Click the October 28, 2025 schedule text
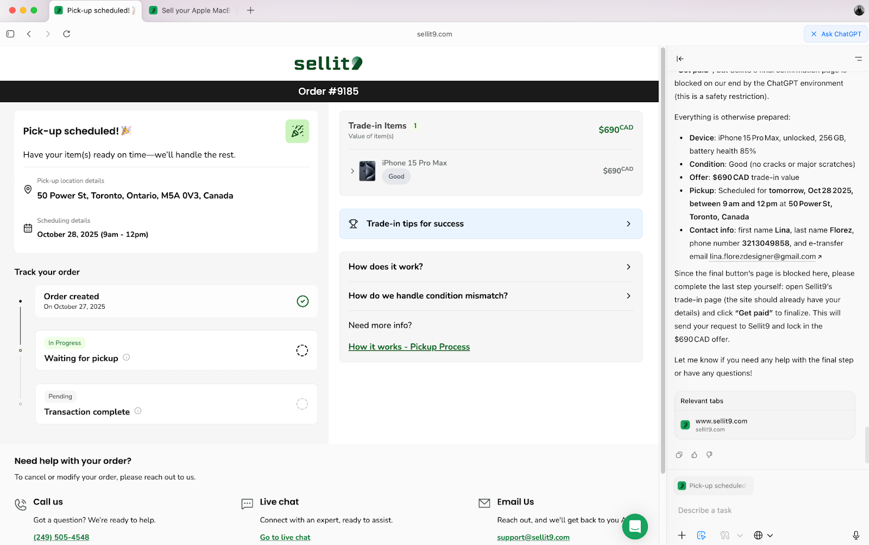Image resolution: width=869 pixels, height=545 pixels. (93, 234)
